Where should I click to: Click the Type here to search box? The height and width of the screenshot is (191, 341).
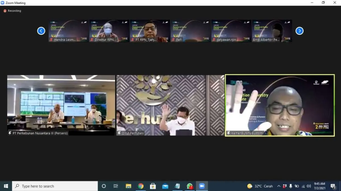point(55,186)
